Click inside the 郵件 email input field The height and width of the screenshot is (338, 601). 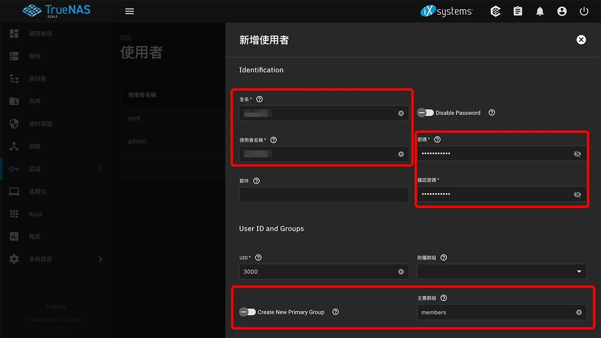[x=324, y=195]
